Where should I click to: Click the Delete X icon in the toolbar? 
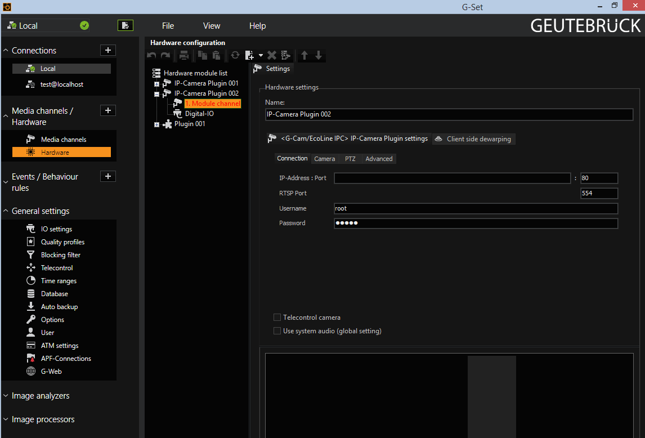point(271,55)
